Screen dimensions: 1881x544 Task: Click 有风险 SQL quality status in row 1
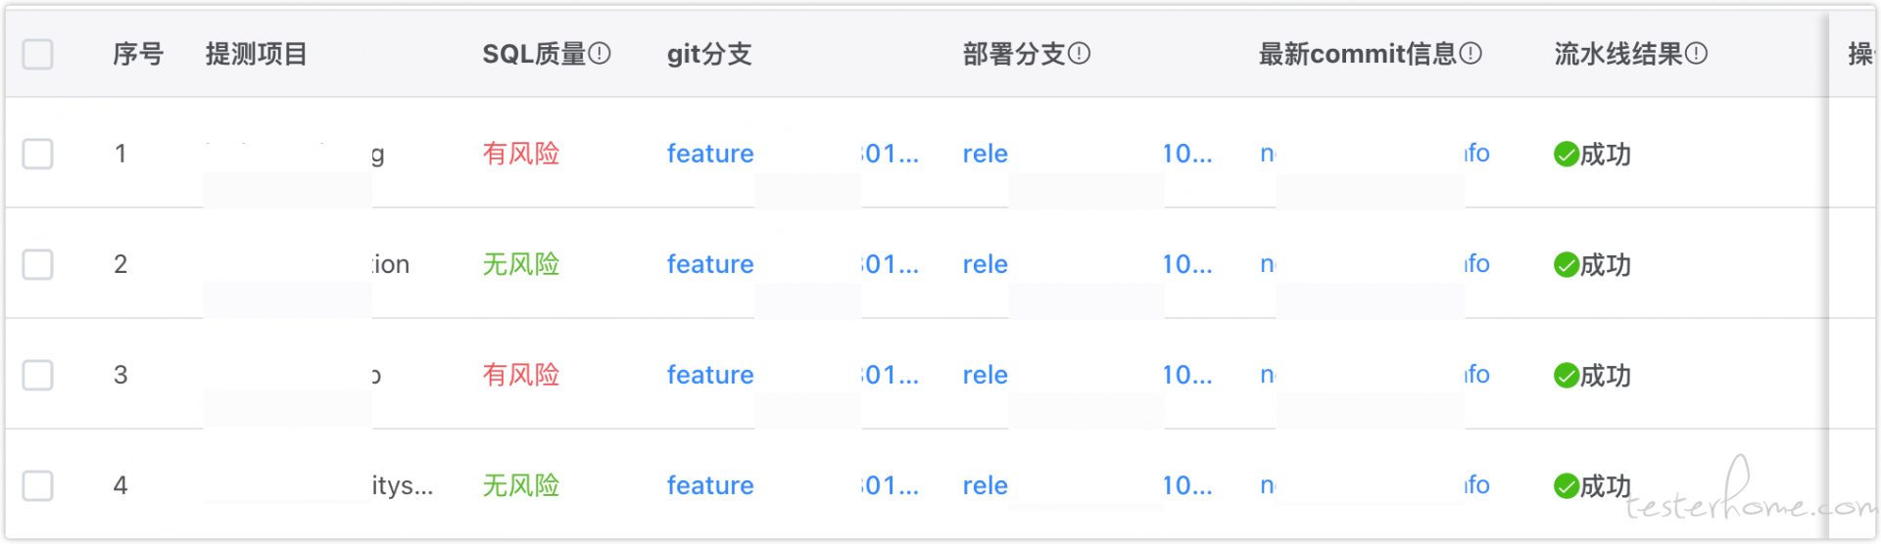tap(521, 154)
